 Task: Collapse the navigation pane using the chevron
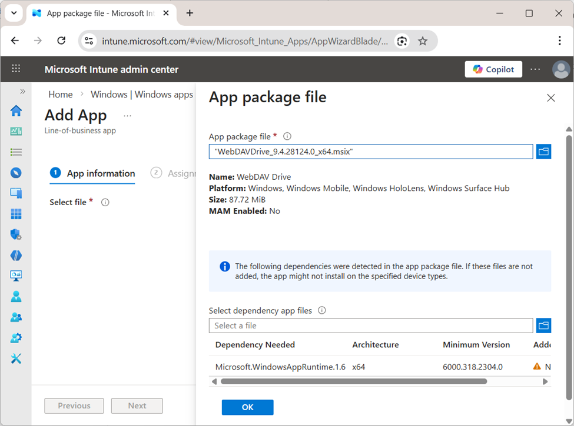[x=22, y=91]
